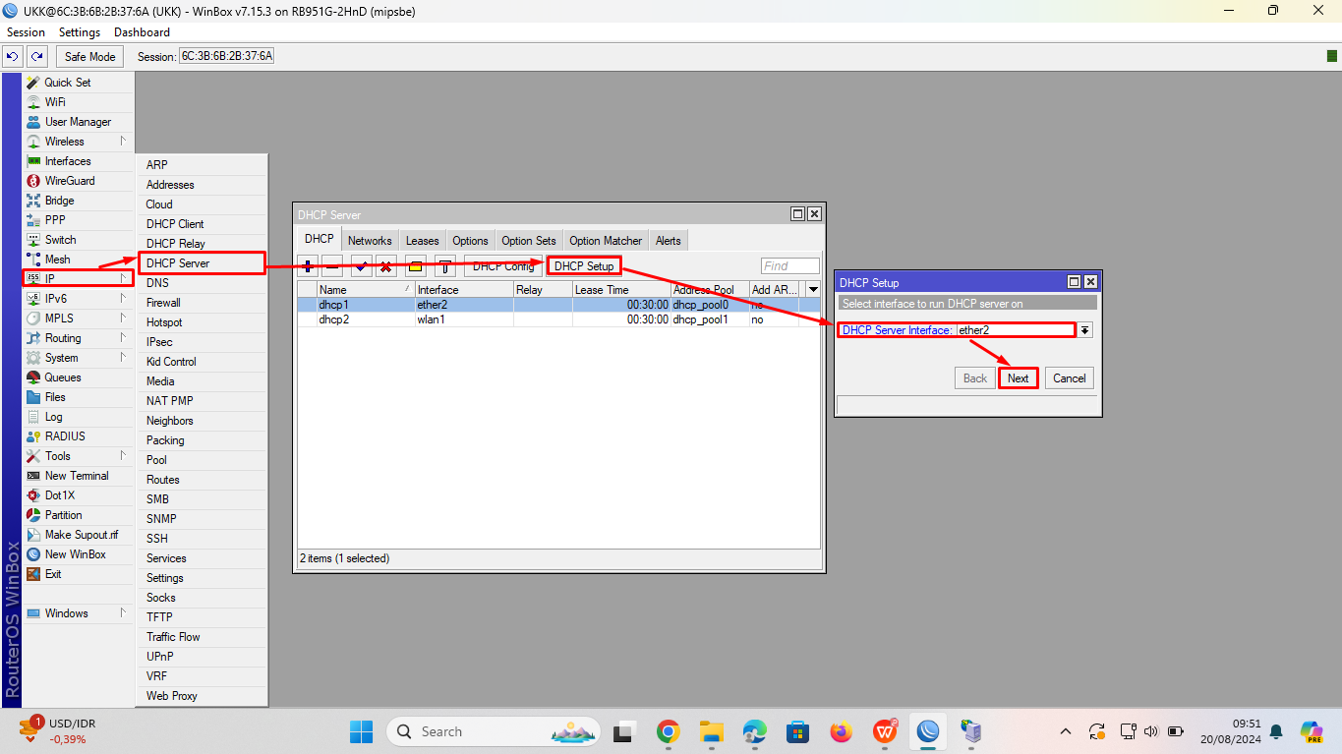Open New Terminal from the sidebar
This screenshot has height=754, width=1342.
77,476
